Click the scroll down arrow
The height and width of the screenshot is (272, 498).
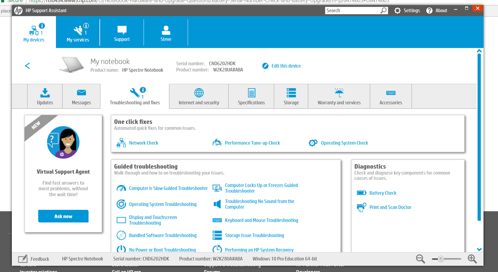(x=479, y=249)
